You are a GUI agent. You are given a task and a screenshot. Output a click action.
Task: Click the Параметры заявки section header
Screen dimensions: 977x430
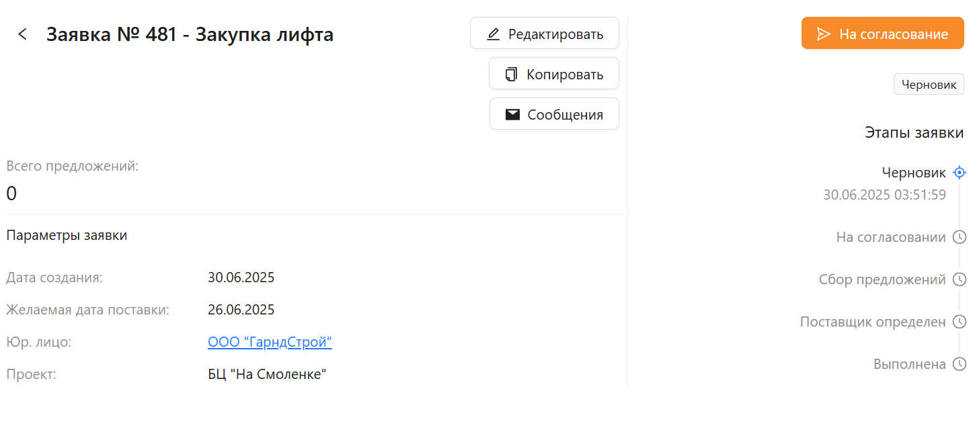pos(67,236)
